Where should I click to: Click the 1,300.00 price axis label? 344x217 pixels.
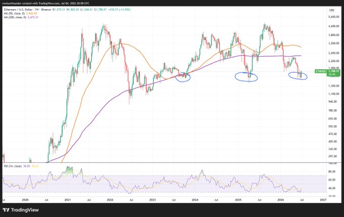pyautogui.click(x=334, y=86)
